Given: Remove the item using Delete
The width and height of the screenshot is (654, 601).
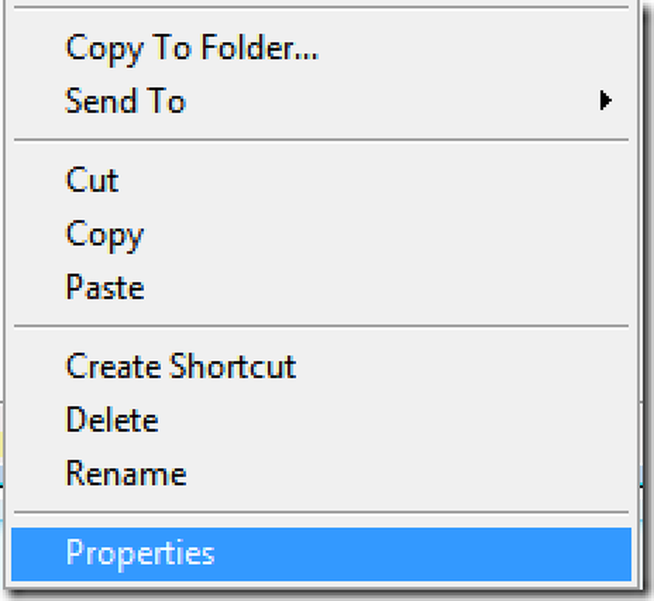Looking at the screenshot, I should [x=321, y=420].
